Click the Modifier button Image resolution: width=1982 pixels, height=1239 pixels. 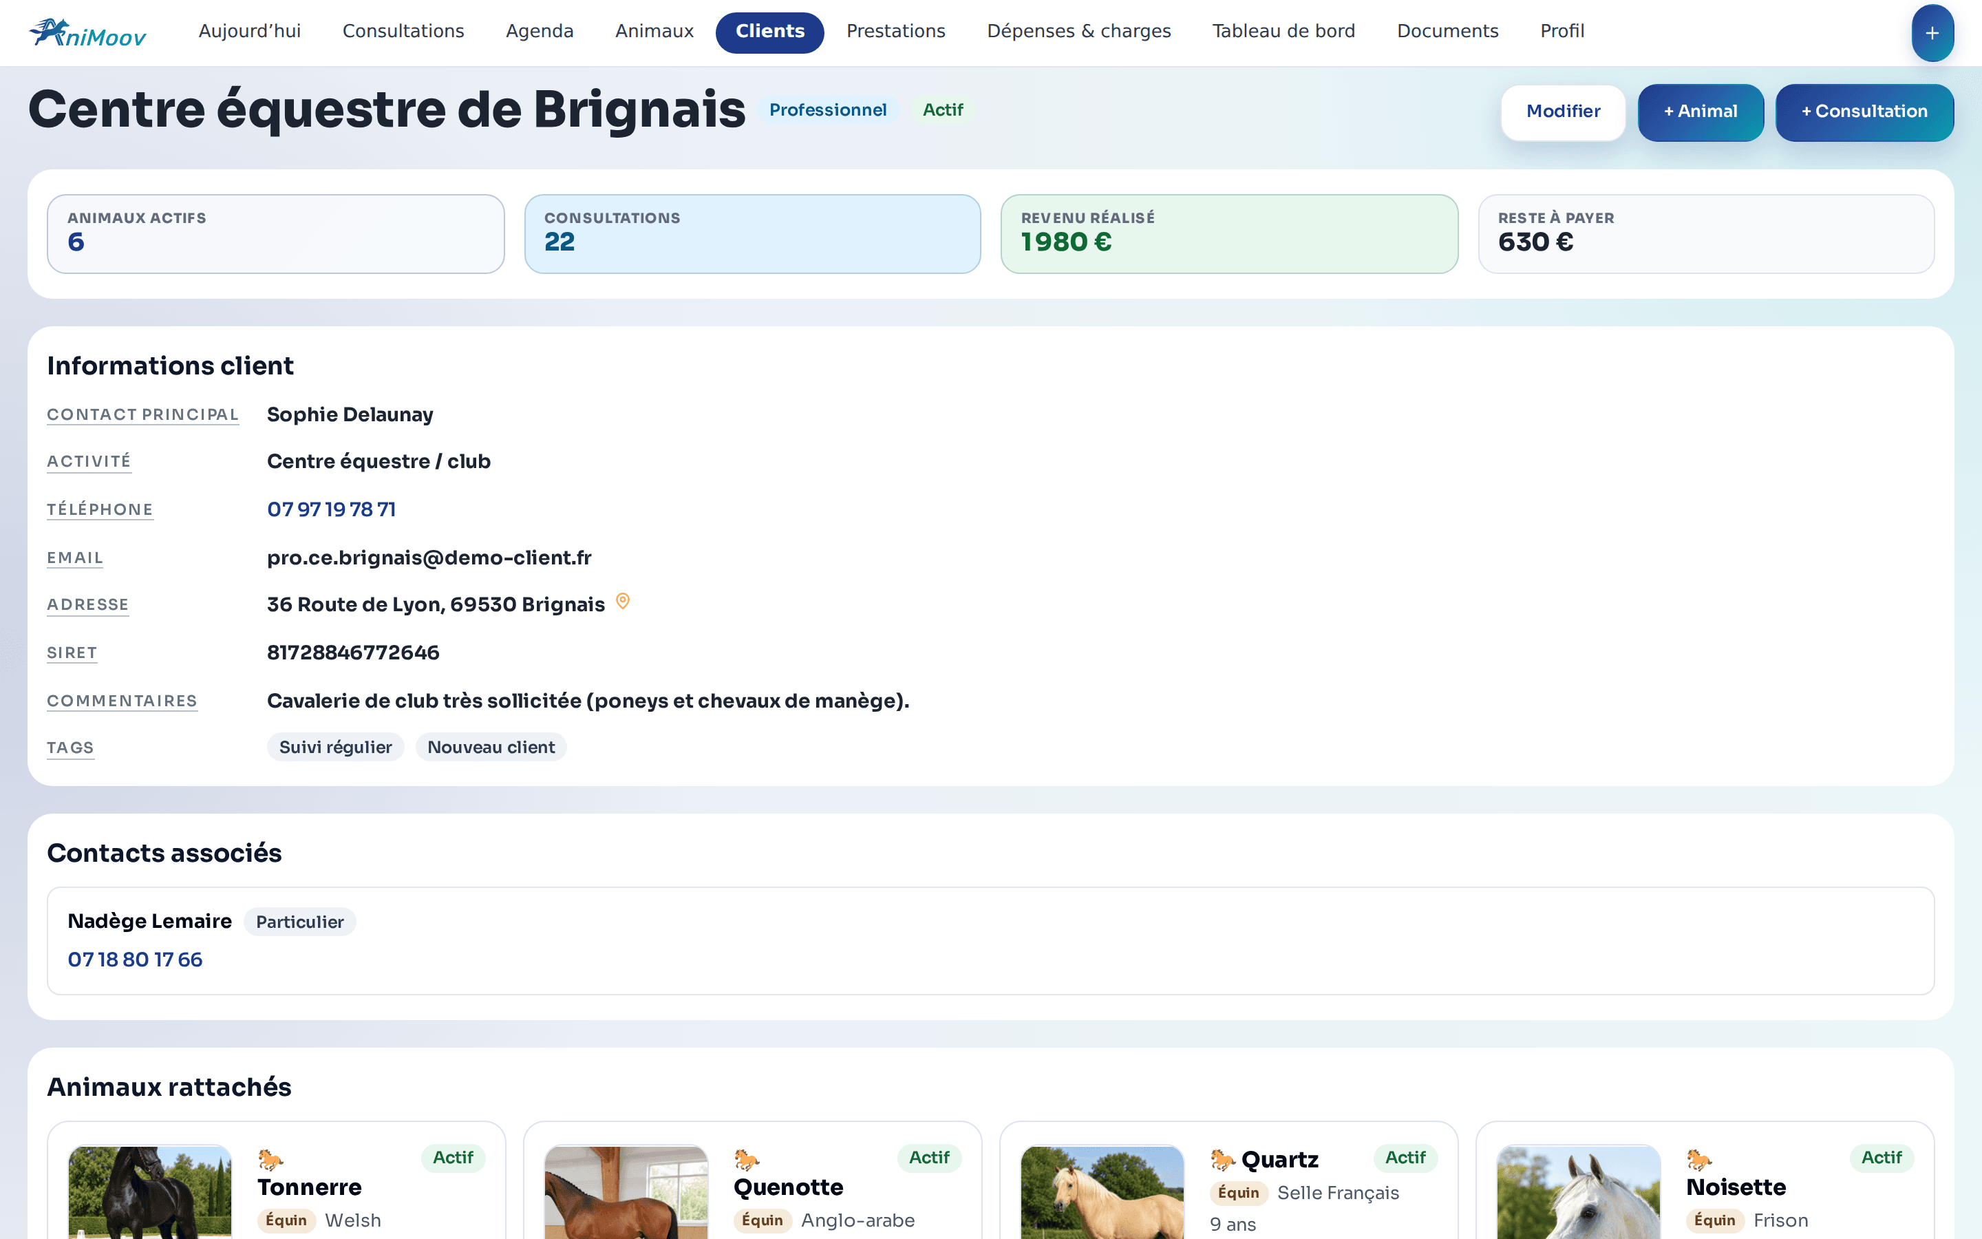pyautogui.click(x=1563, y=112)
